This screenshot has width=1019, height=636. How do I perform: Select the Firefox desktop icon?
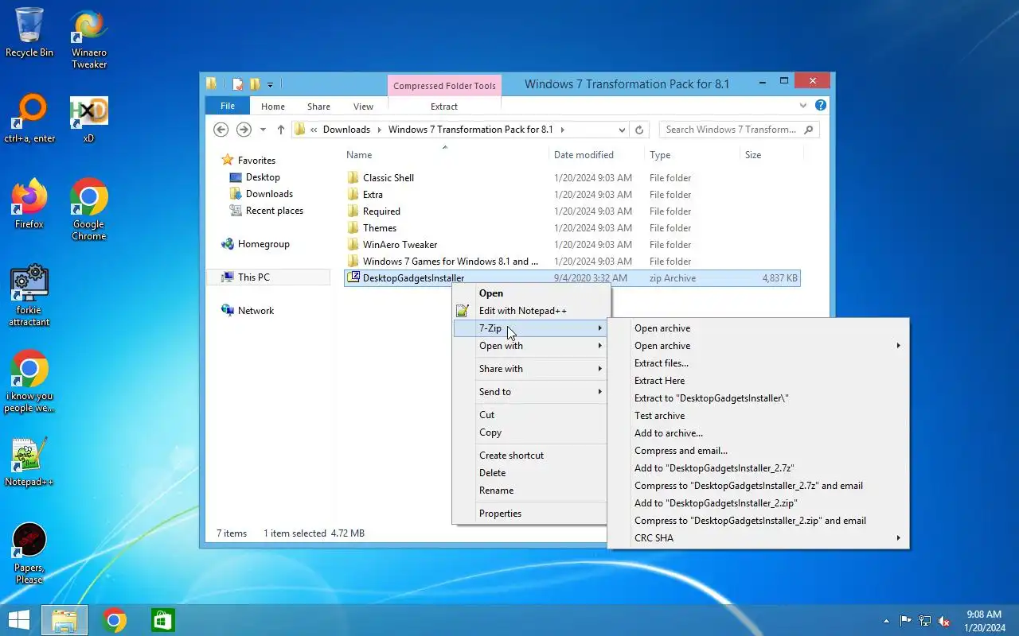coord(29,204)
